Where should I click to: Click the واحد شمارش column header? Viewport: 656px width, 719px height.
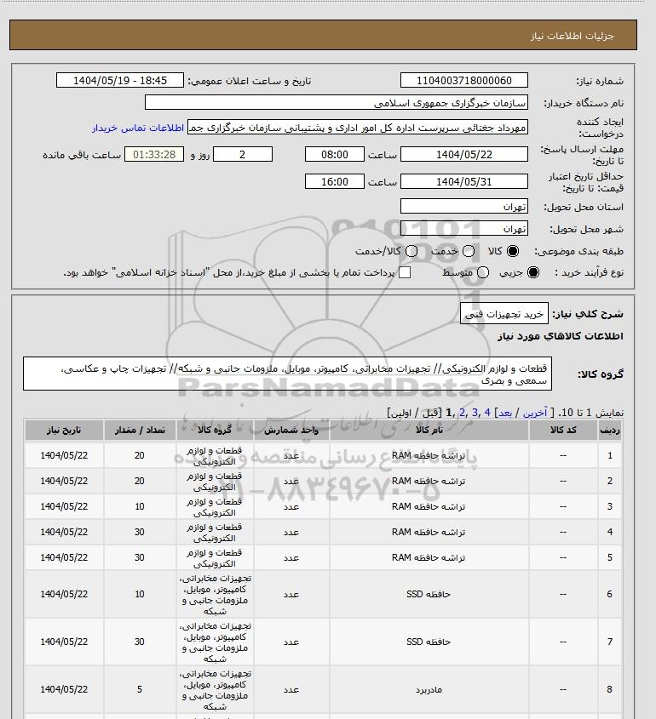(291, 430)
